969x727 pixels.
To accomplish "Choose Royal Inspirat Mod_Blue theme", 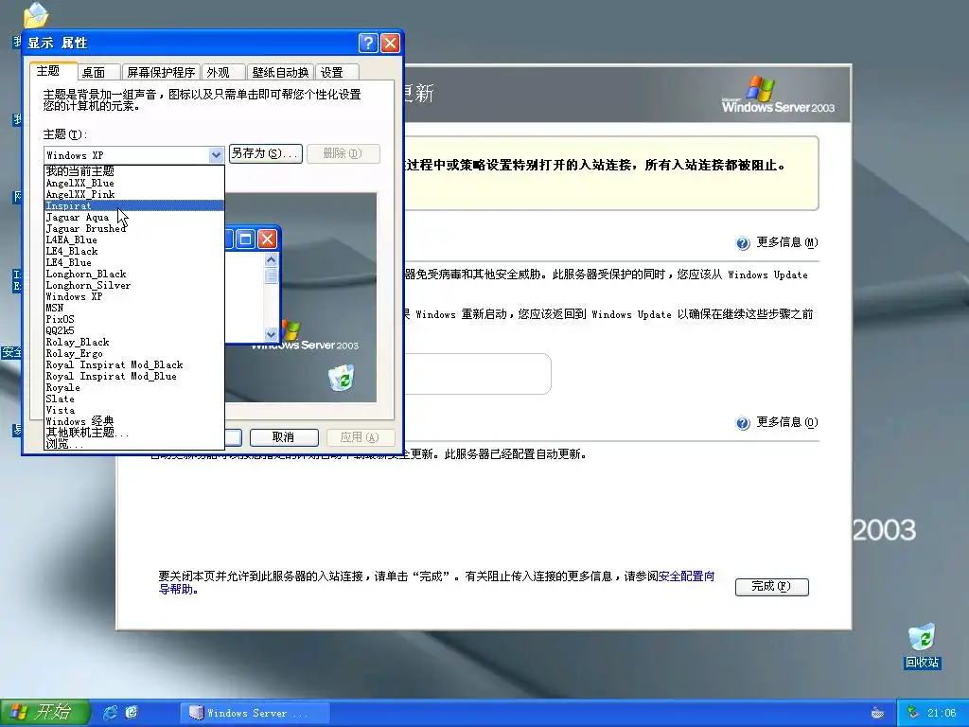I will point(134,376).
